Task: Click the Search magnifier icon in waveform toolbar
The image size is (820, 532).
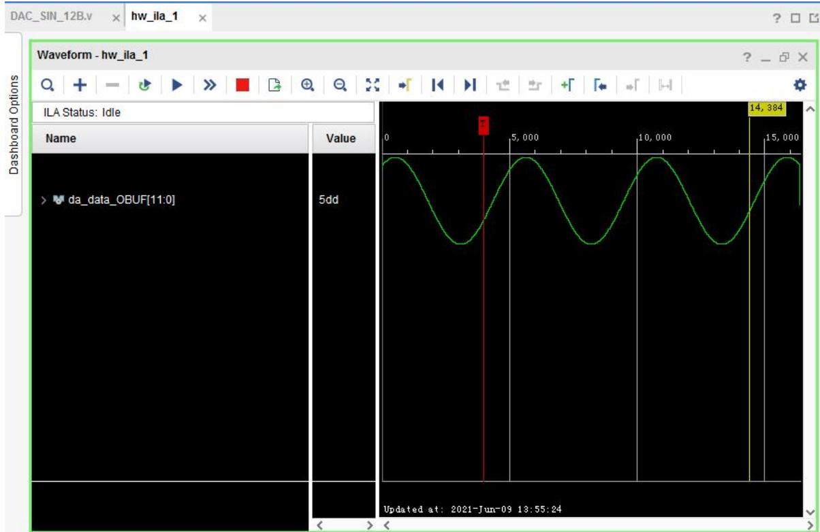Action: (x=48, y=85)
